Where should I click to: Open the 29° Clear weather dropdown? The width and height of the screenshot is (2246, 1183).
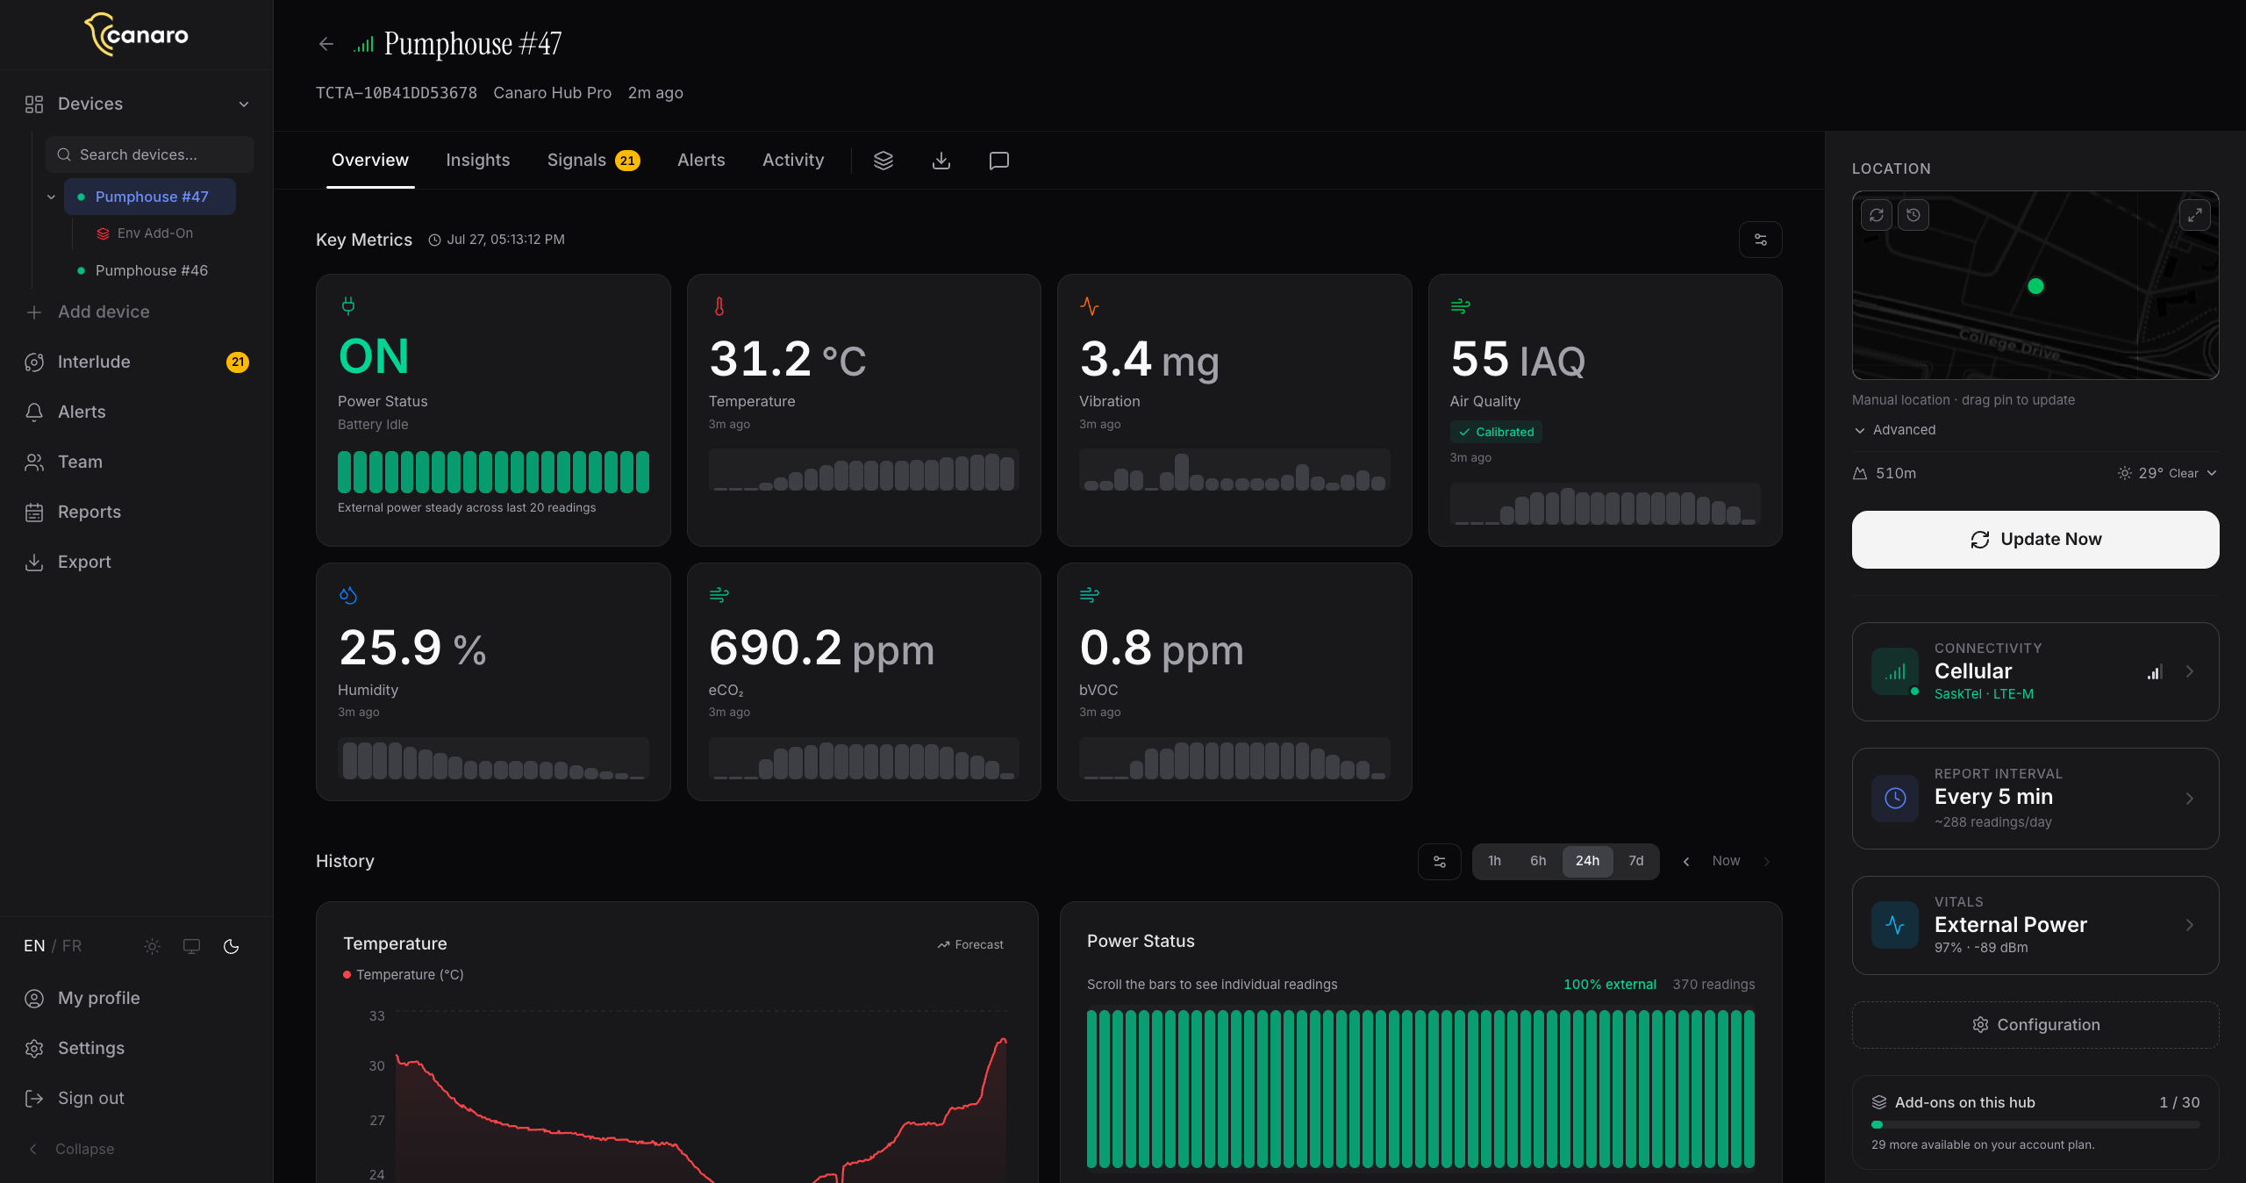pyautogui.click(x=2167, y=473)
